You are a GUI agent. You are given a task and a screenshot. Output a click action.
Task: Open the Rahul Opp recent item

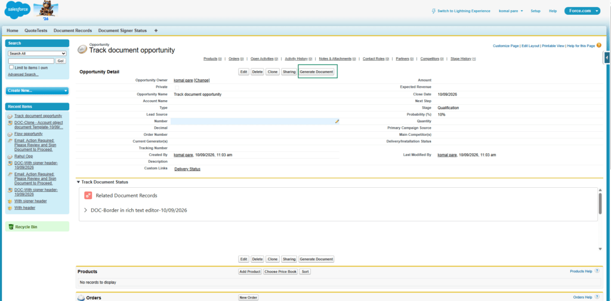tap(23, 156)
